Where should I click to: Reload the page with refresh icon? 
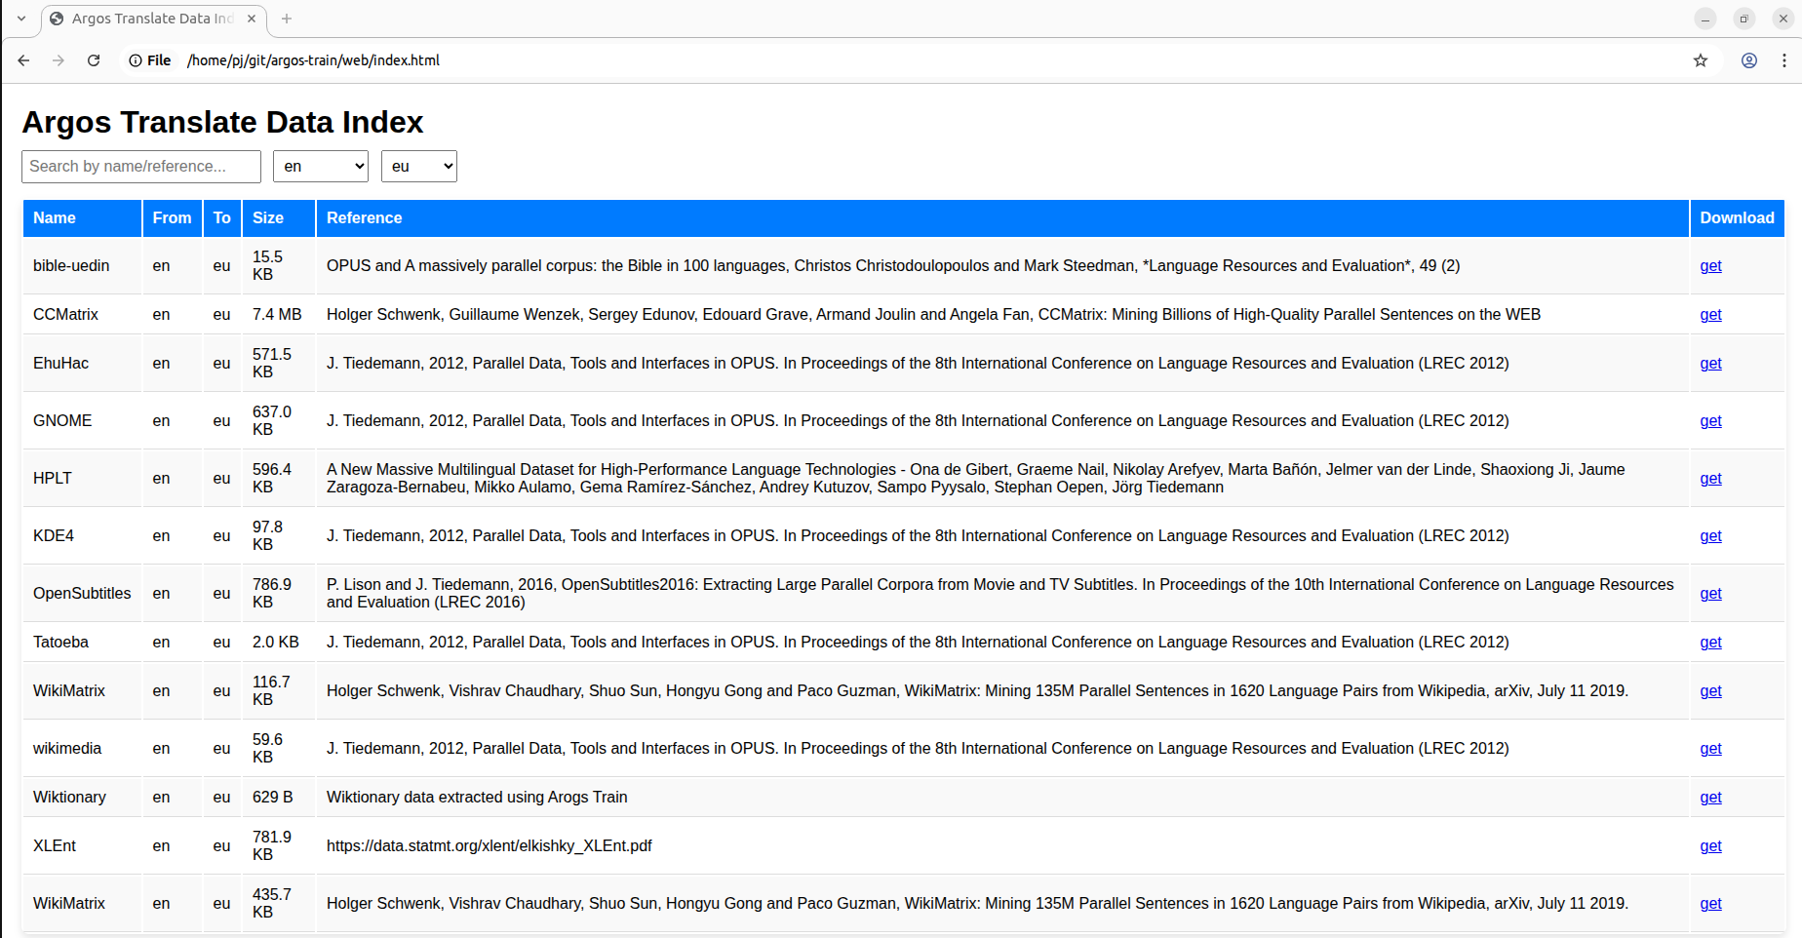pos(94,60)
